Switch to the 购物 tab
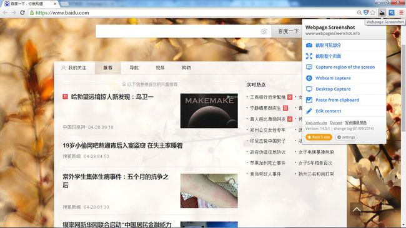 click(186, 68)
